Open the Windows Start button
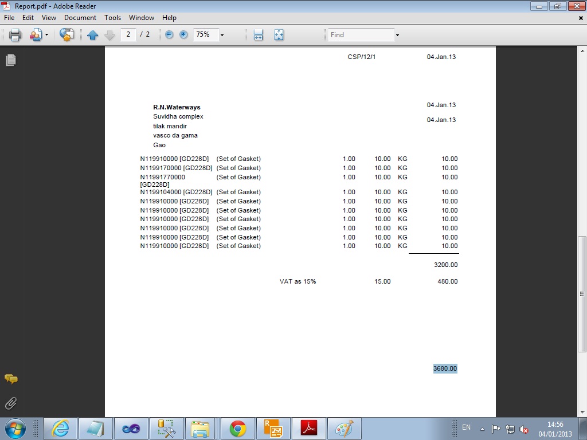 (15, 429)
